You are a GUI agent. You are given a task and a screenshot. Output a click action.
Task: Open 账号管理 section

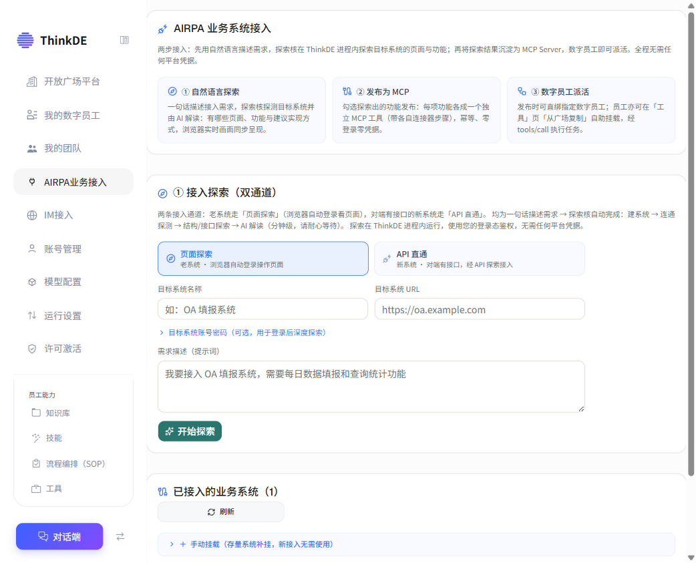(73, 249)
